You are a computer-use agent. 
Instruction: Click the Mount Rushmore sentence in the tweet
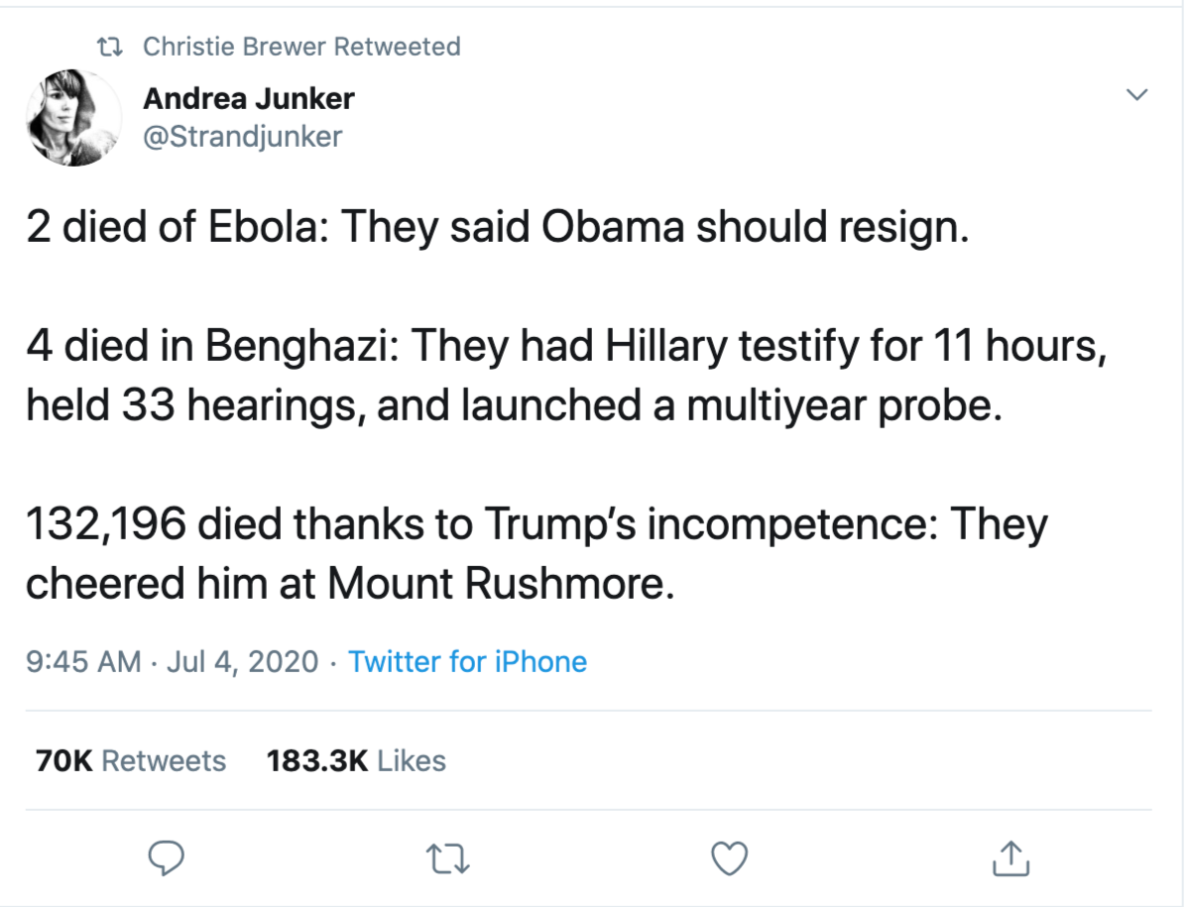349,584
